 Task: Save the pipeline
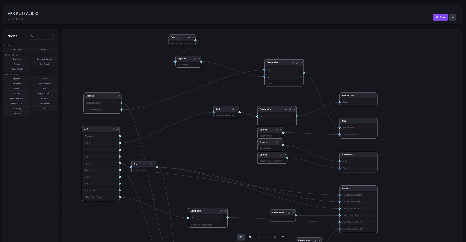[x=440, y=17]
